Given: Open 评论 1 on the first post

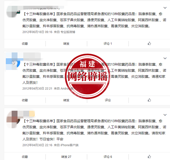Looking at the screenshot, I should click(x=108, y=43).
